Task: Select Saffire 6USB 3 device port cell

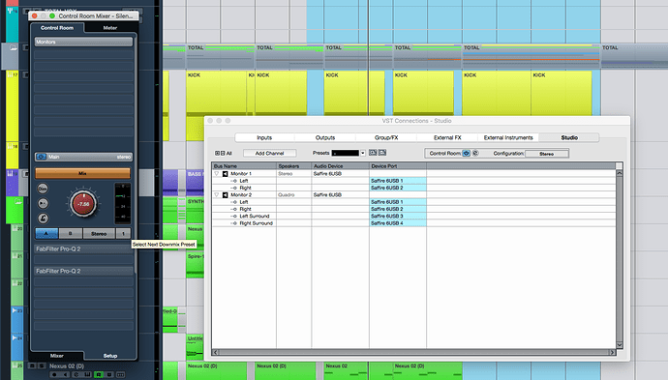Action: tap(398, 217)
